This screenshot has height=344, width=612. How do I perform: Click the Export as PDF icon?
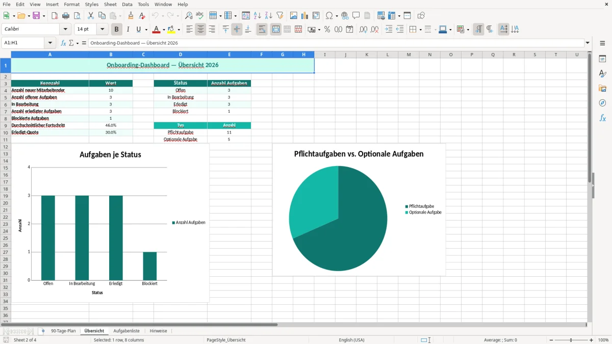[55, 16]
